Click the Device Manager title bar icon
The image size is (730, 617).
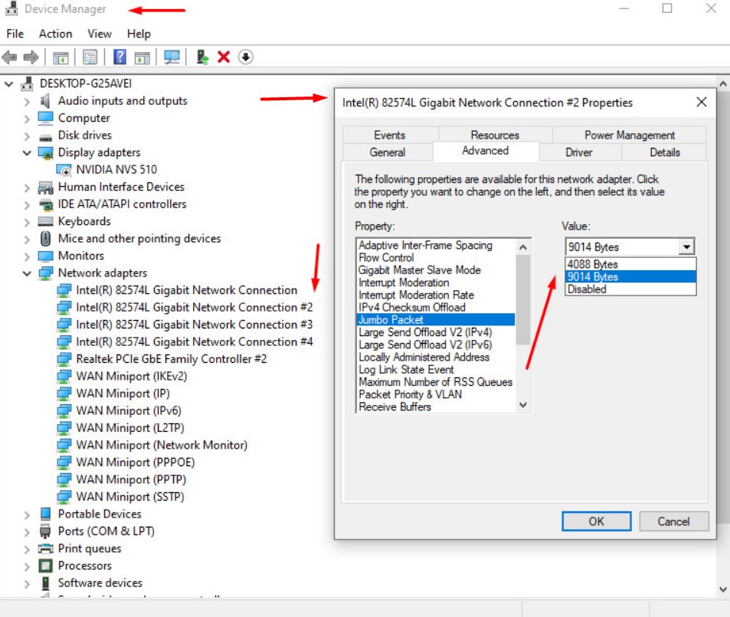(11, 9)
